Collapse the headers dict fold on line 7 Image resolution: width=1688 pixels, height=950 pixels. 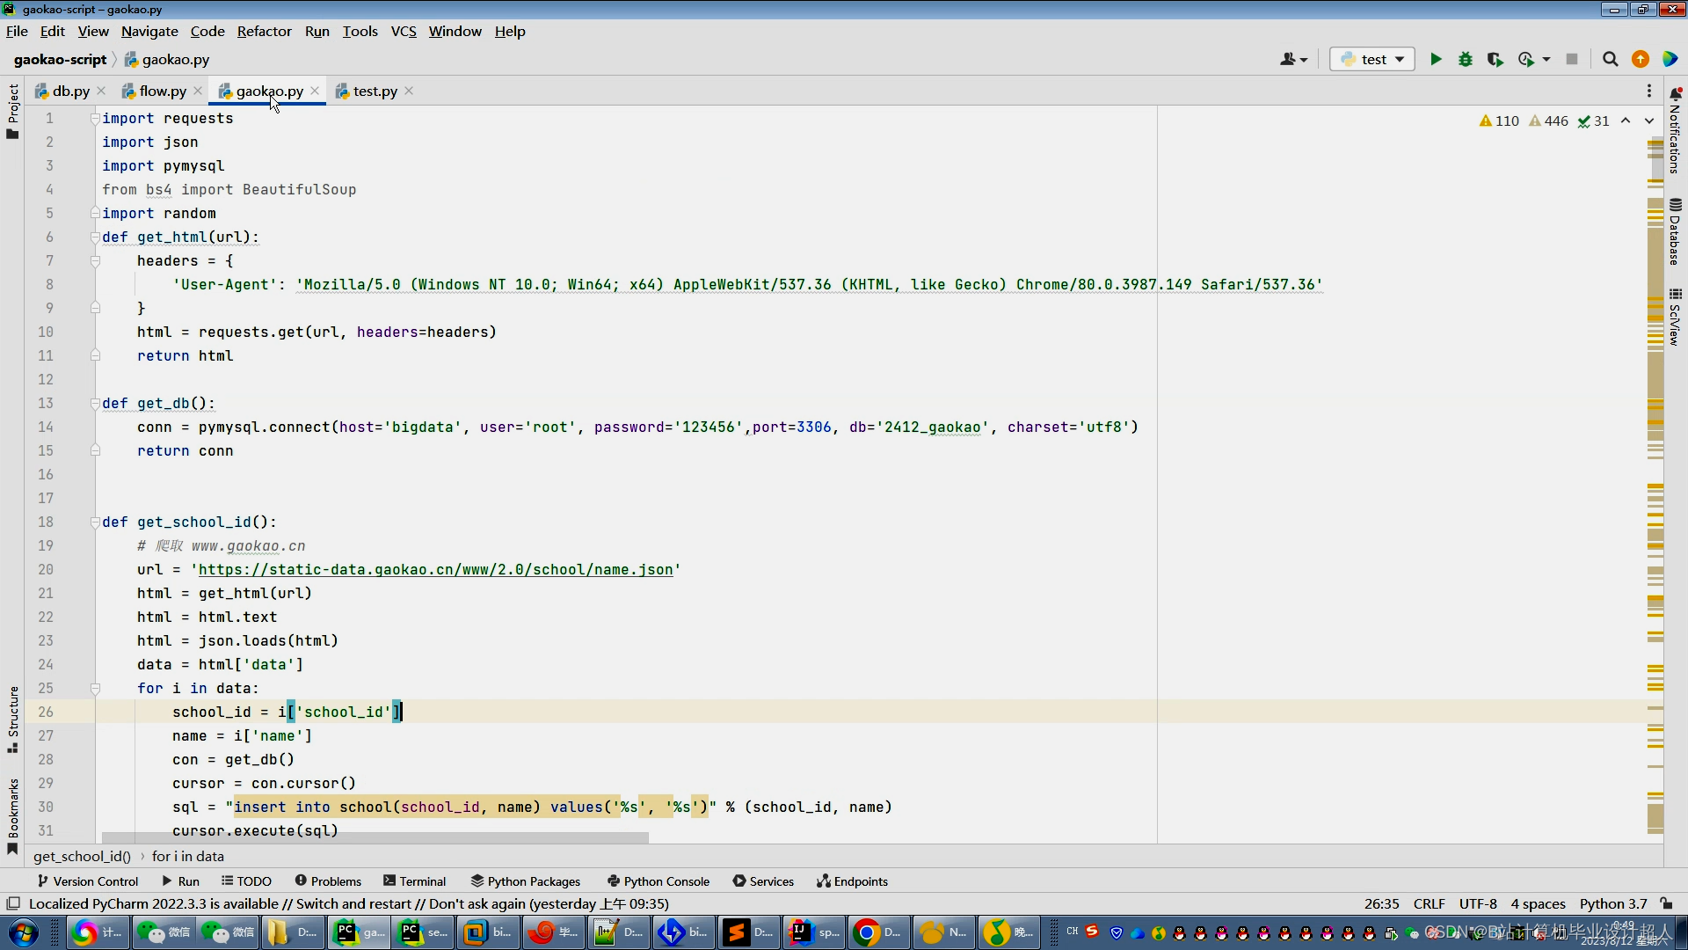95,260
